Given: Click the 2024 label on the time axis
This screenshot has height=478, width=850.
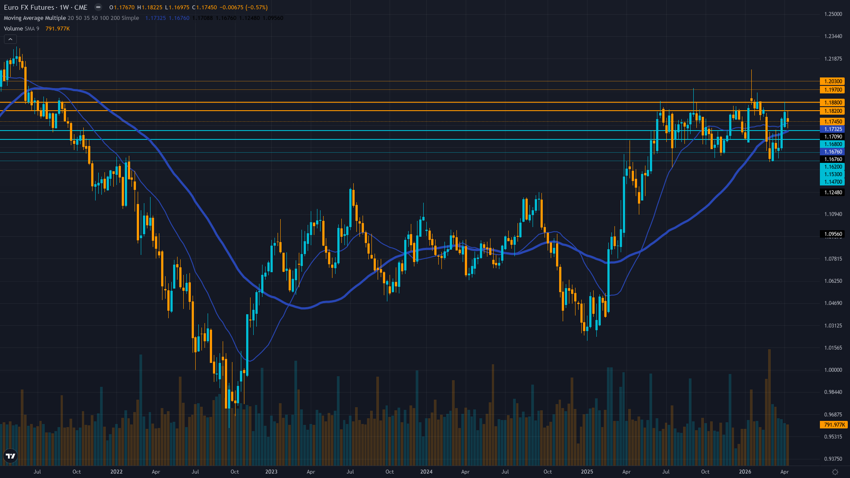Looking at the screenshot, I should click(x=426, y=472).
